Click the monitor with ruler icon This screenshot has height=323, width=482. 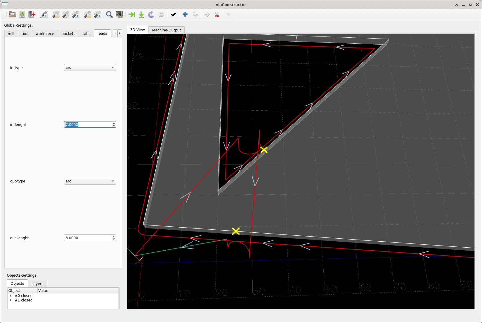tap(119, 14)
